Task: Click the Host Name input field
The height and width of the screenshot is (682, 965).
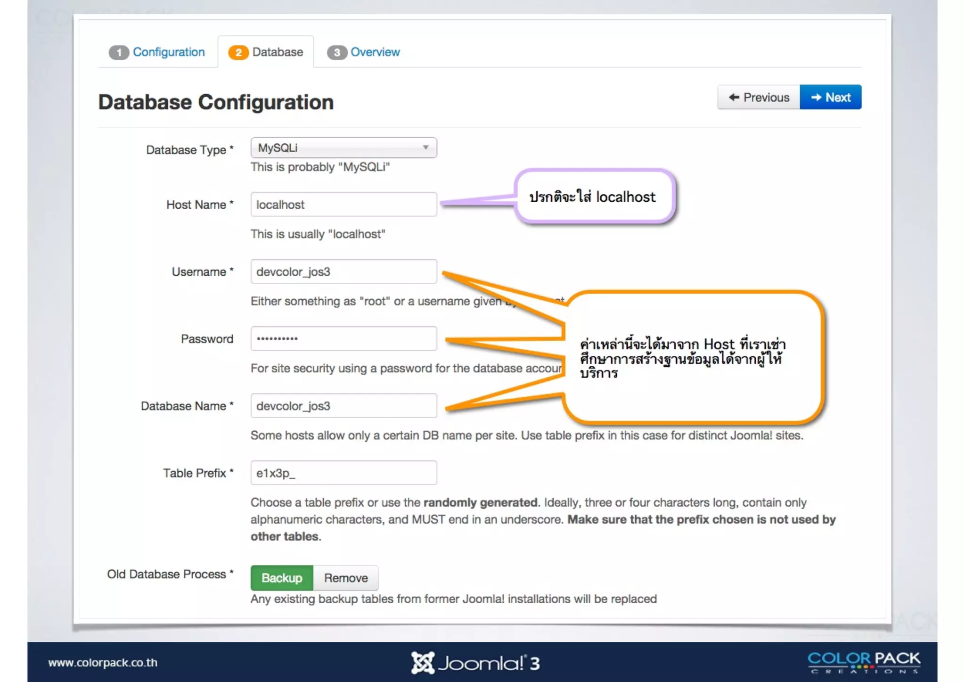Action: 343,205
